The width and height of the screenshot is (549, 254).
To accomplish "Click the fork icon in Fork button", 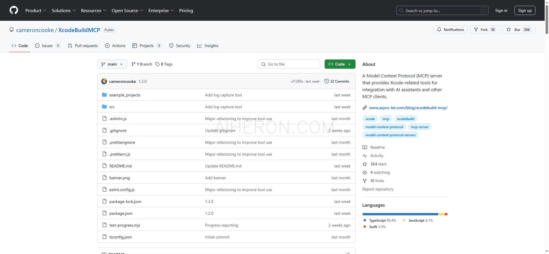I will [x=476, y=29].
